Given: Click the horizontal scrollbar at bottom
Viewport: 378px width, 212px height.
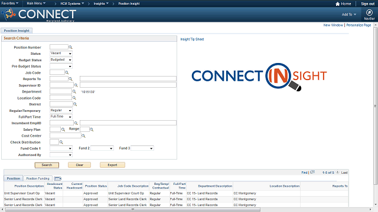Looking at the screenshot, I should (x=133, y=210).
